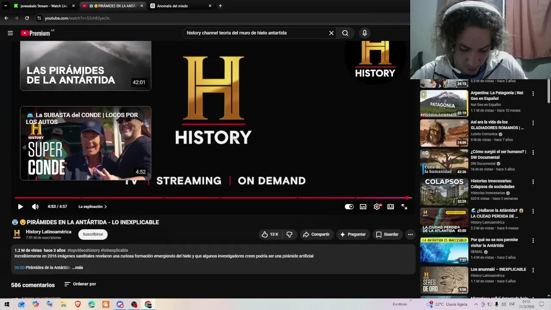This screenshot has height=310, width=551.
Task: Open the #loinexplicable hashtag link
Action: (115, 250)
